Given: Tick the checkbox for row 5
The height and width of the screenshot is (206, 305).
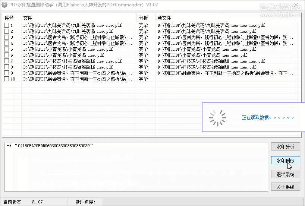Looking at the screenshot, I should click(x=7, y=49).
